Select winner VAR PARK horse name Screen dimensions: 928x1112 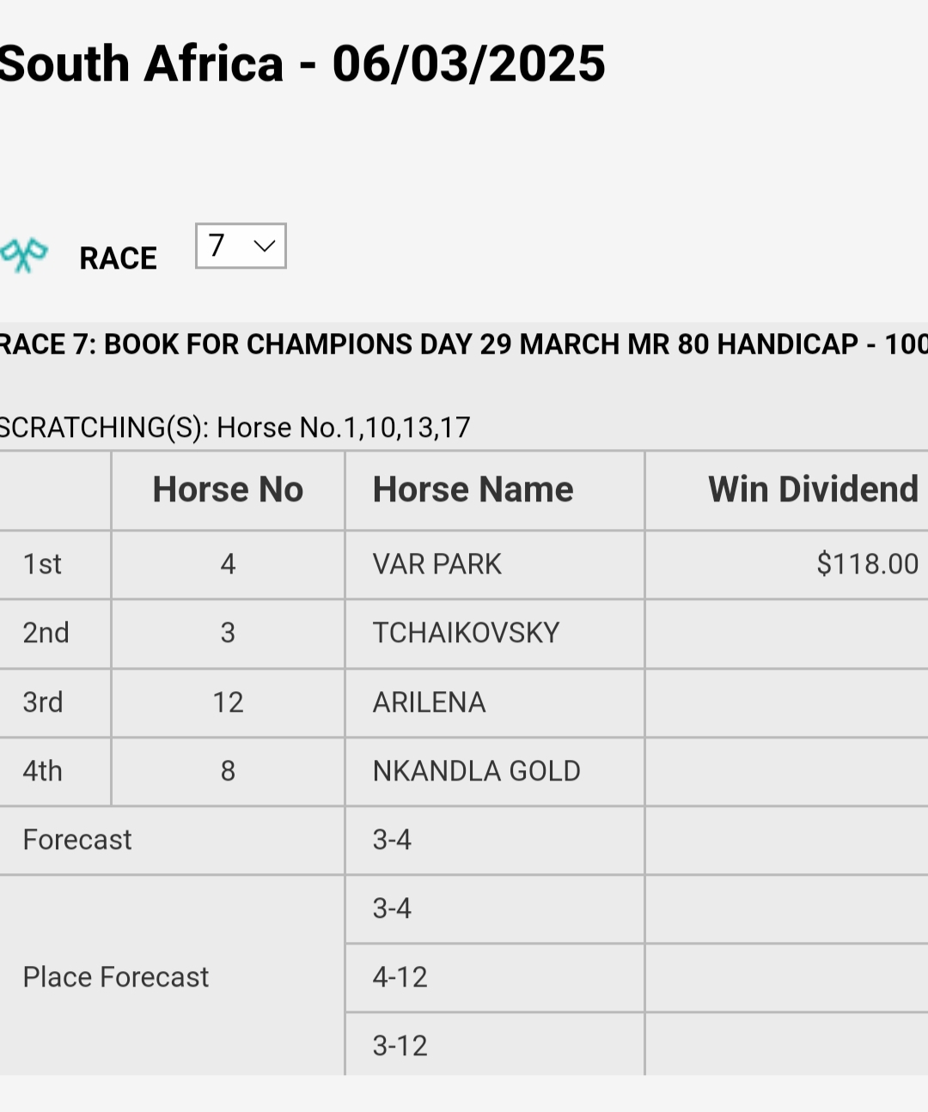point(437,564)
